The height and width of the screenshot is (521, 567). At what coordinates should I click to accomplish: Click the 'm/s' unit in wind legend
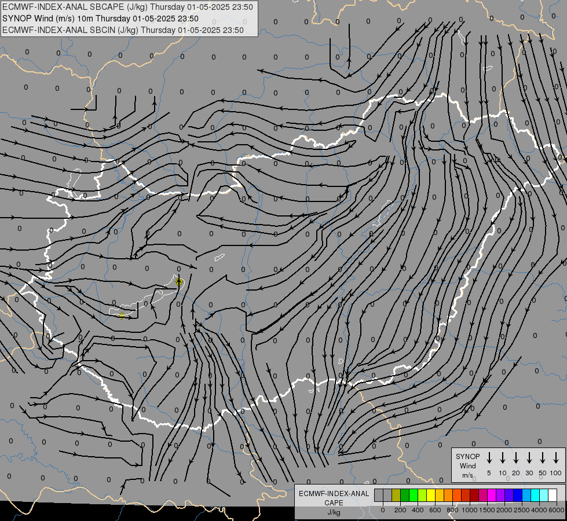(x=467, y=475)
